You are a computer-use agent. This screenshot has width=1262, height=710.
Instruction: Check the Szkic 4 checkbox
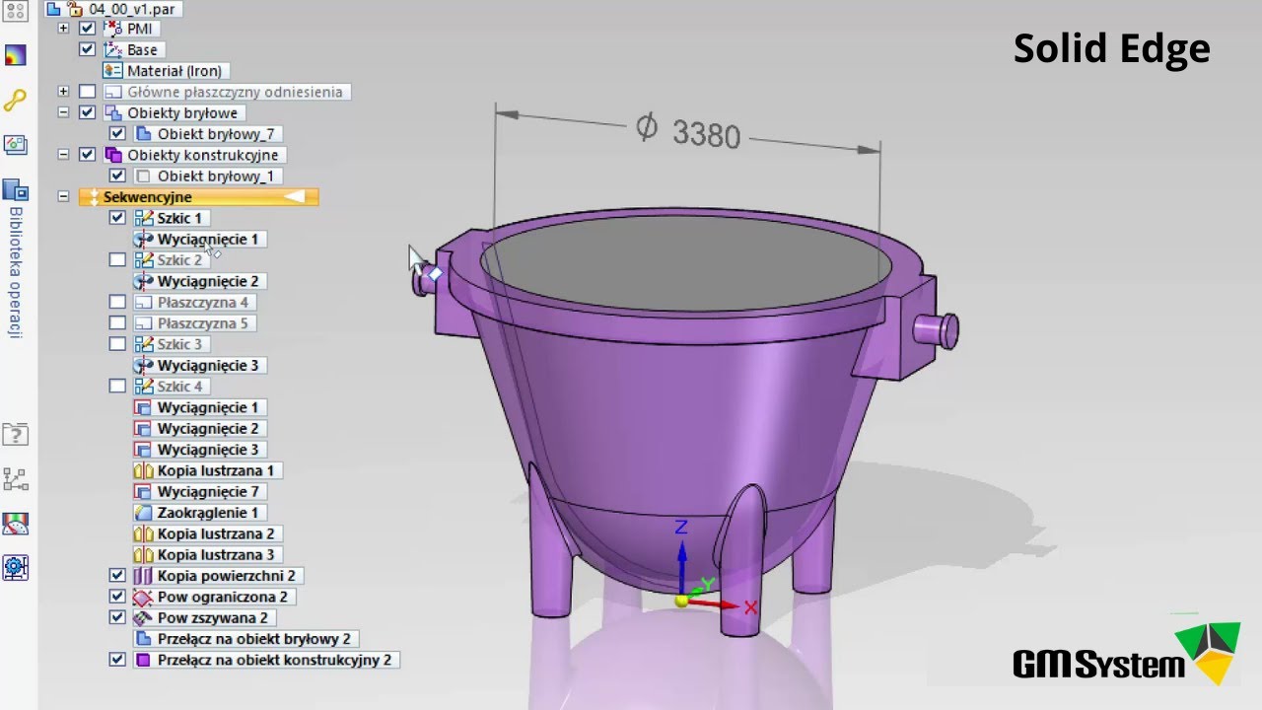click(x=117, y=387)
